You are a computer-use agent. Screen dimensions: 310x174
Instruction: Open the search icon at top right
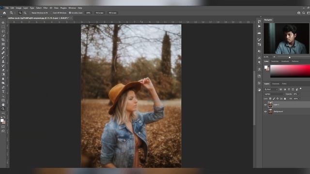304,13
